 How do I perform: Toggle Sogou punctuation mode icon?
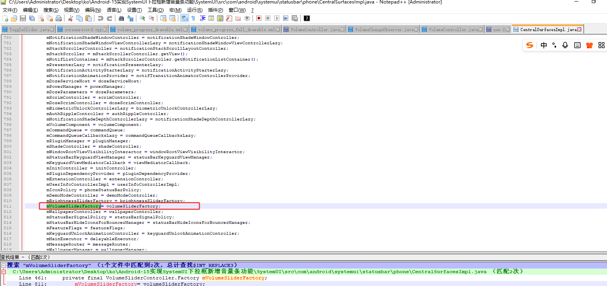click(554, 45)
